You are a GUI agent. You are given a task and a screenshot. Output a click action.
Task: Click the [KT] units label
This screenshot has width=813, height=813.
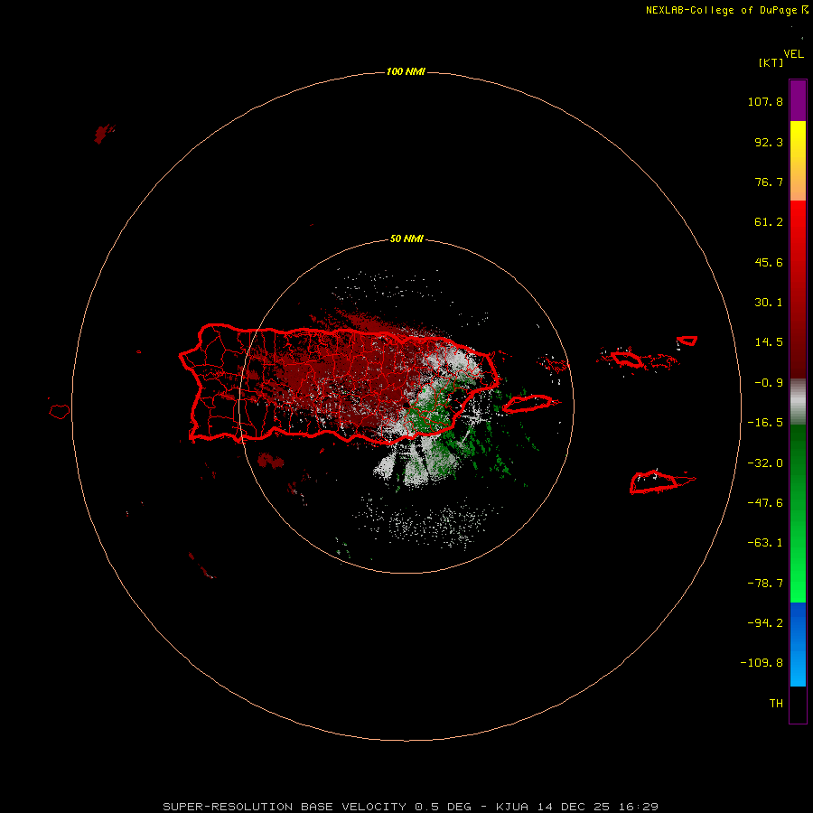pos(771,62)
